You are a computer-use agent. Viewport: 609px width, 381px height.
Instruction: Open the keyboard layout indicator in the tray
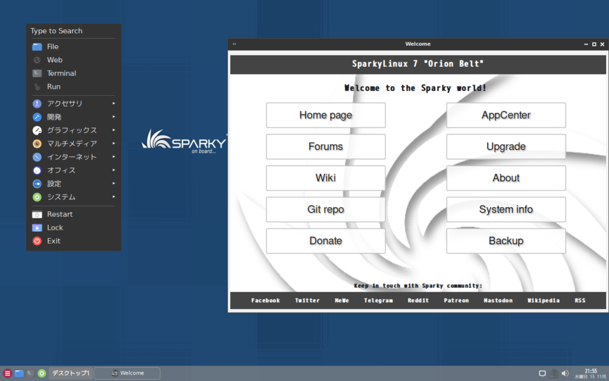pyautogui.click(x=554, y=373)
